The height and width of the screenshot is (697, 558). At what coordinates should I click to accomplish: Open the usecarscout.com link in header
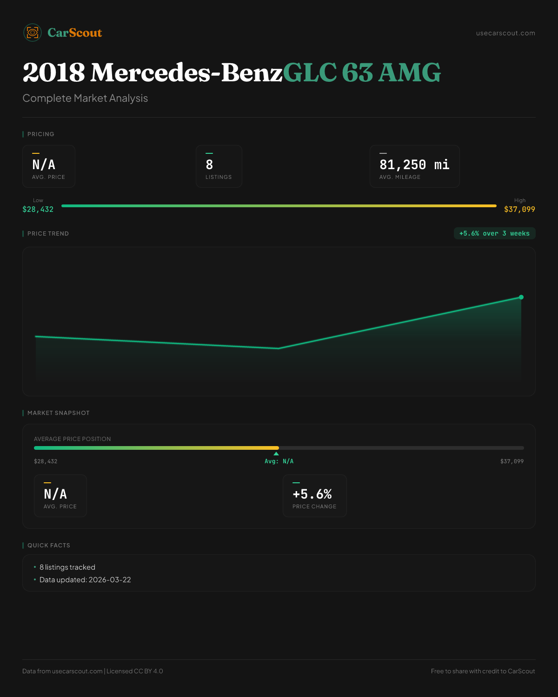pyautogui.click(x=505, y=33)
